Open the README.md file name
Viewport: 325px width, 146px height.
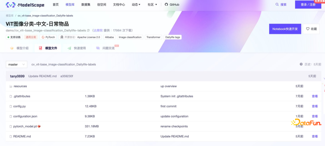pos(22,136)
